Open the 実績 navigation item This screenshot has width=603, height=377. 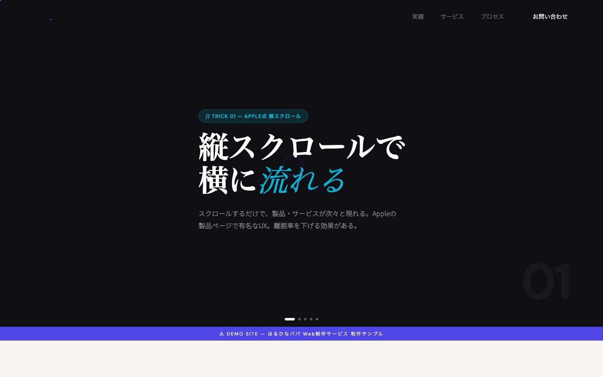pos(418,16)
